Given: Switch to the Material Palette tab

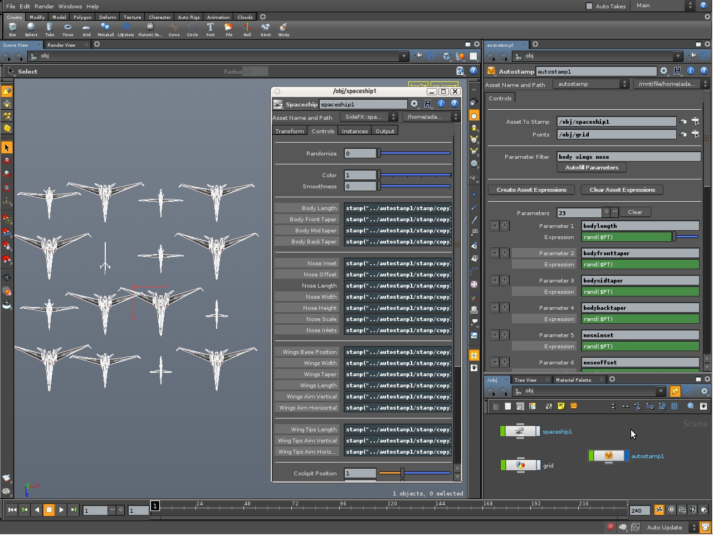Looking at the screenshot, I should tap(574, 380).
